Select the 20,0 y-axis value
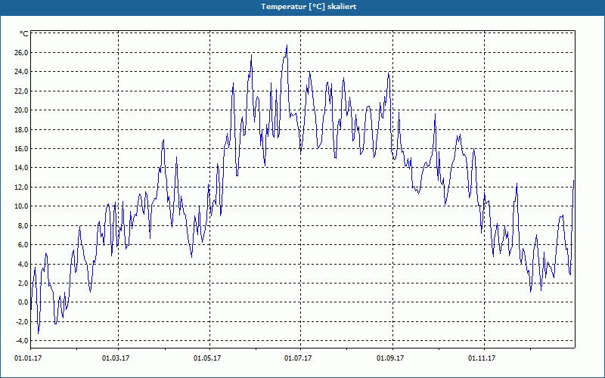 tap(22, 110)
